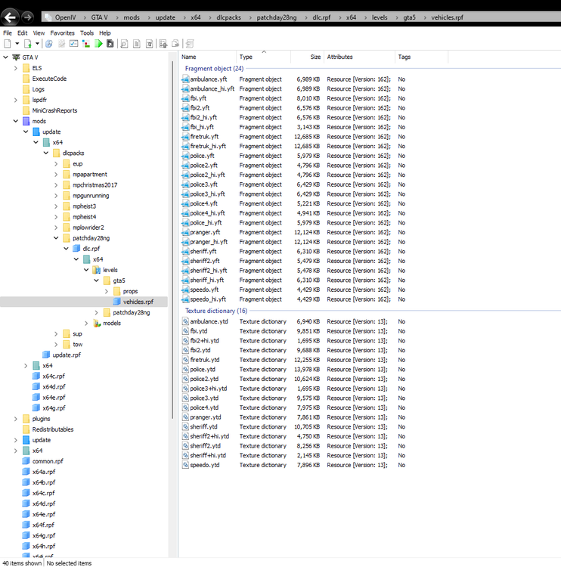Select sheriff2+hi.ytd texture icon
The image size is (561, 567).
(x=185, y=436)
